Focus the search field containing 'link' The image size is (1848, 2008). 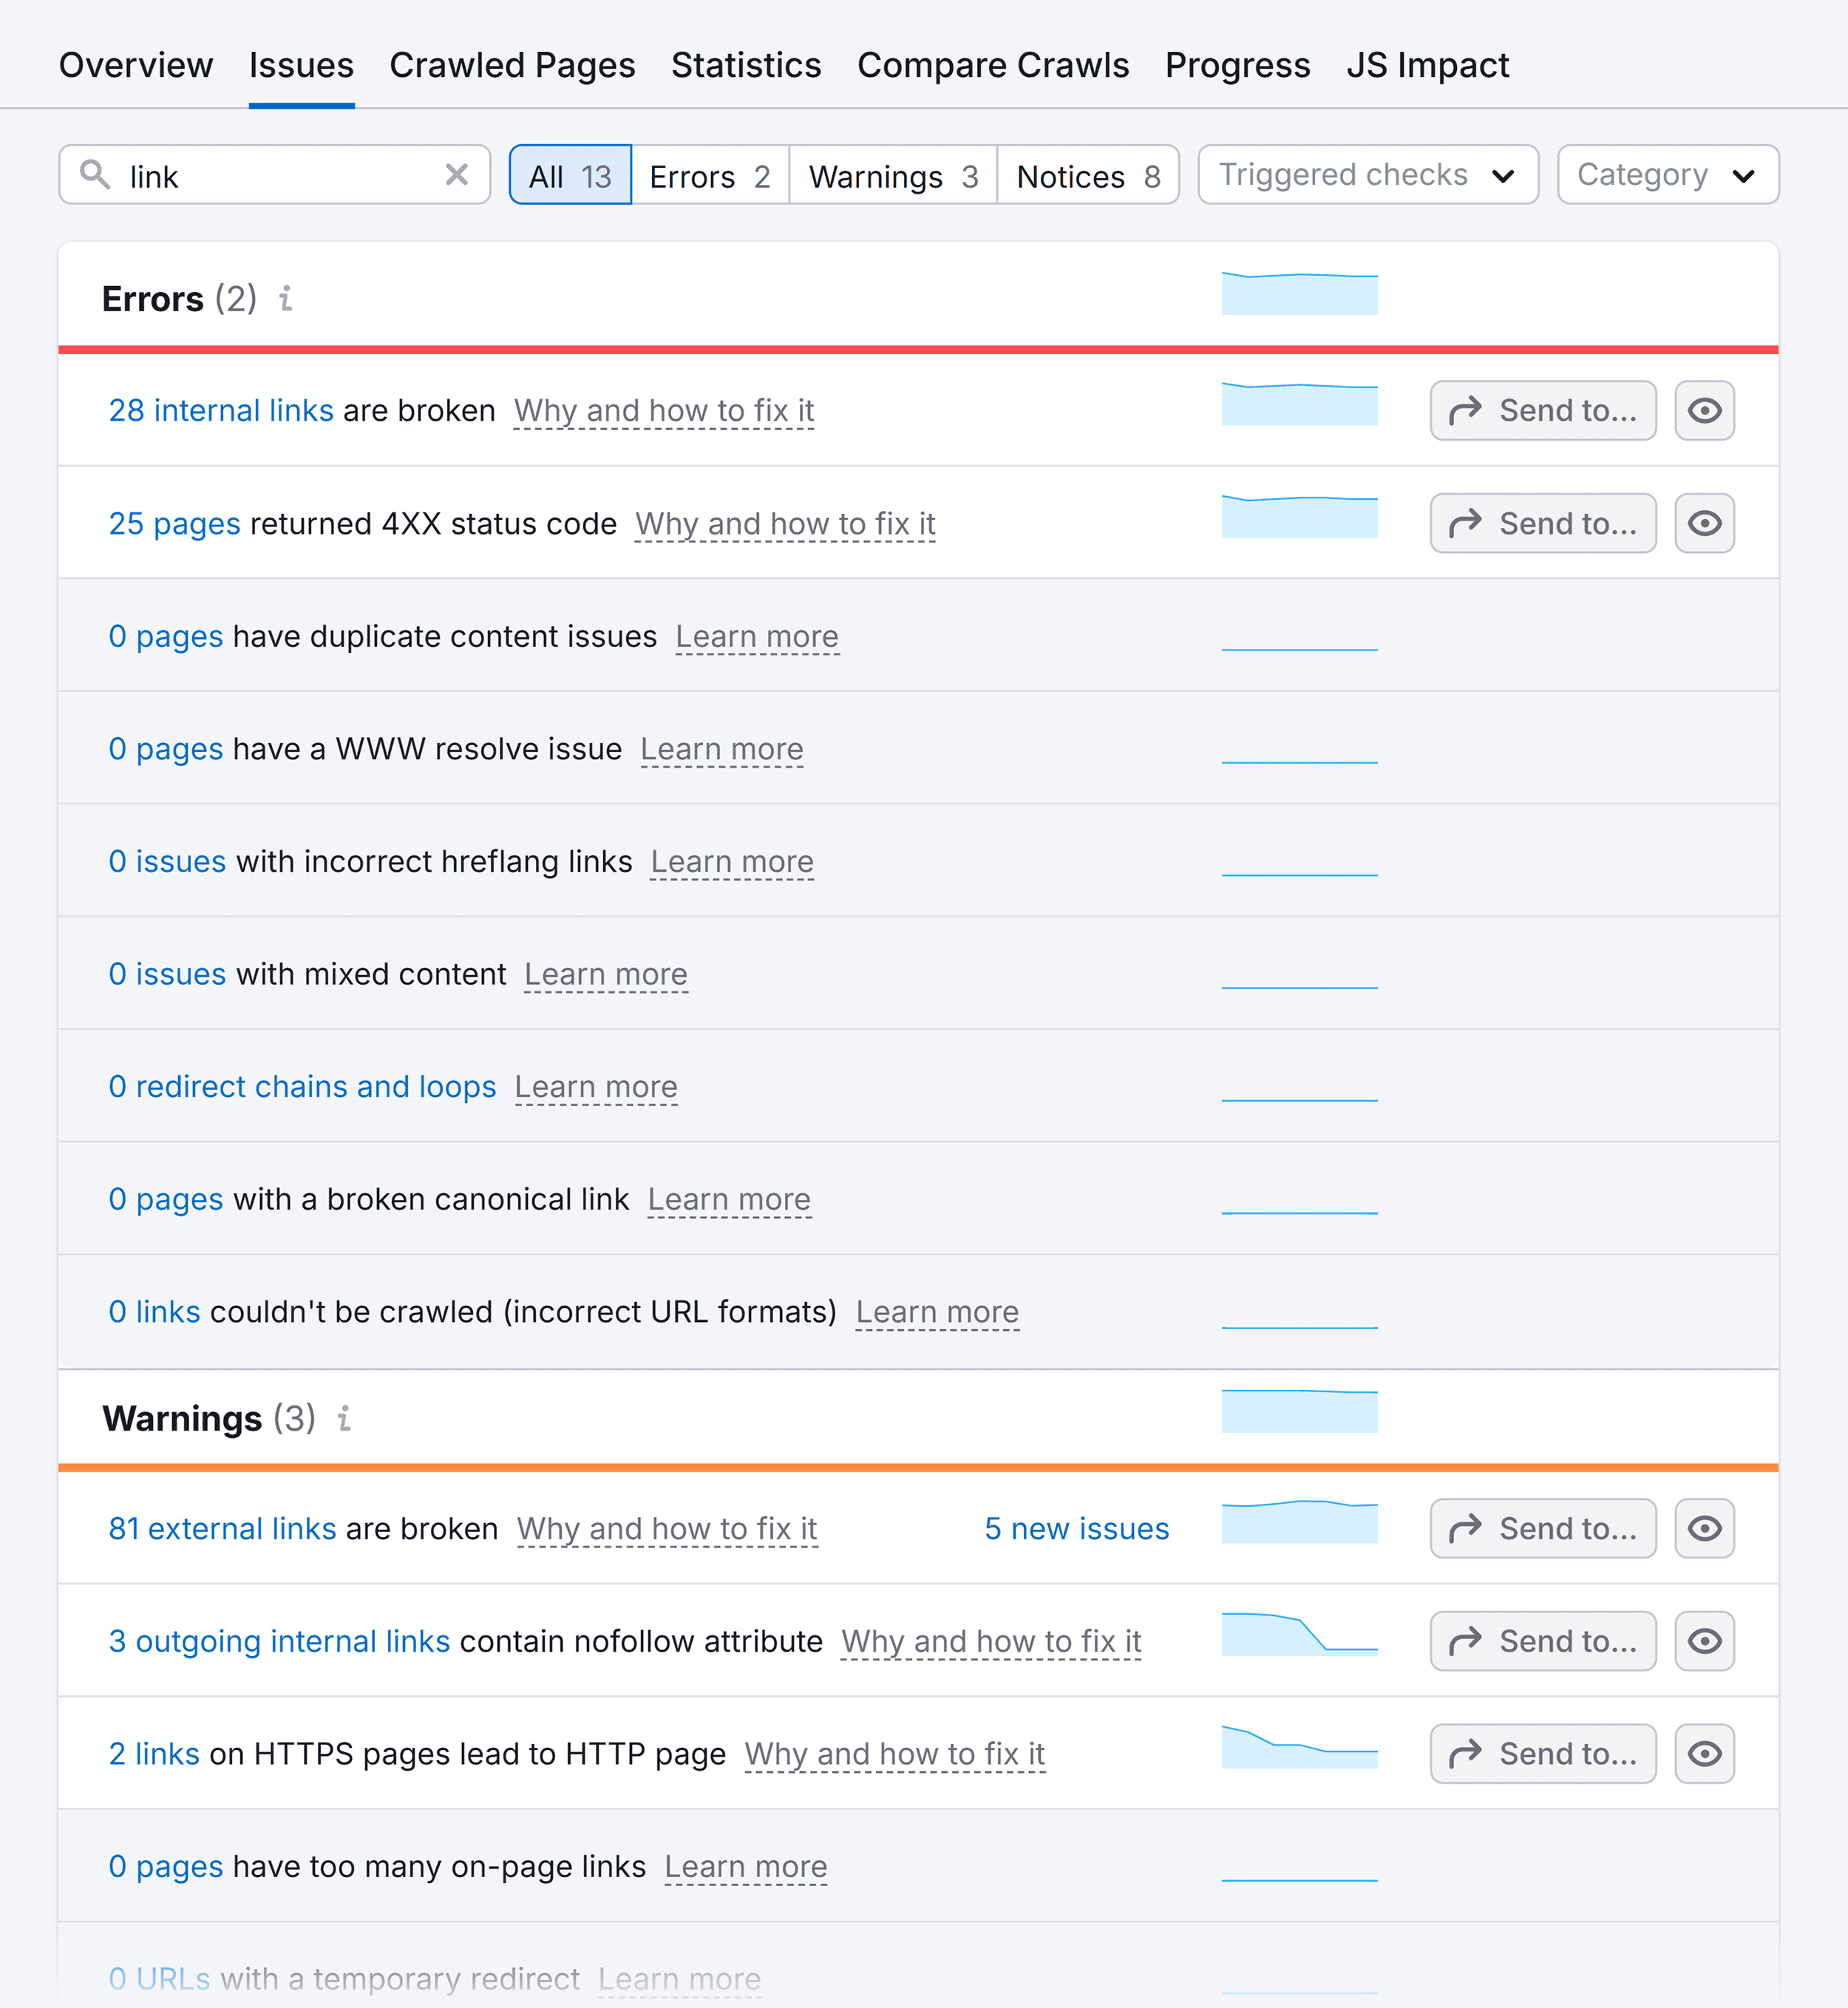point(275,175)
